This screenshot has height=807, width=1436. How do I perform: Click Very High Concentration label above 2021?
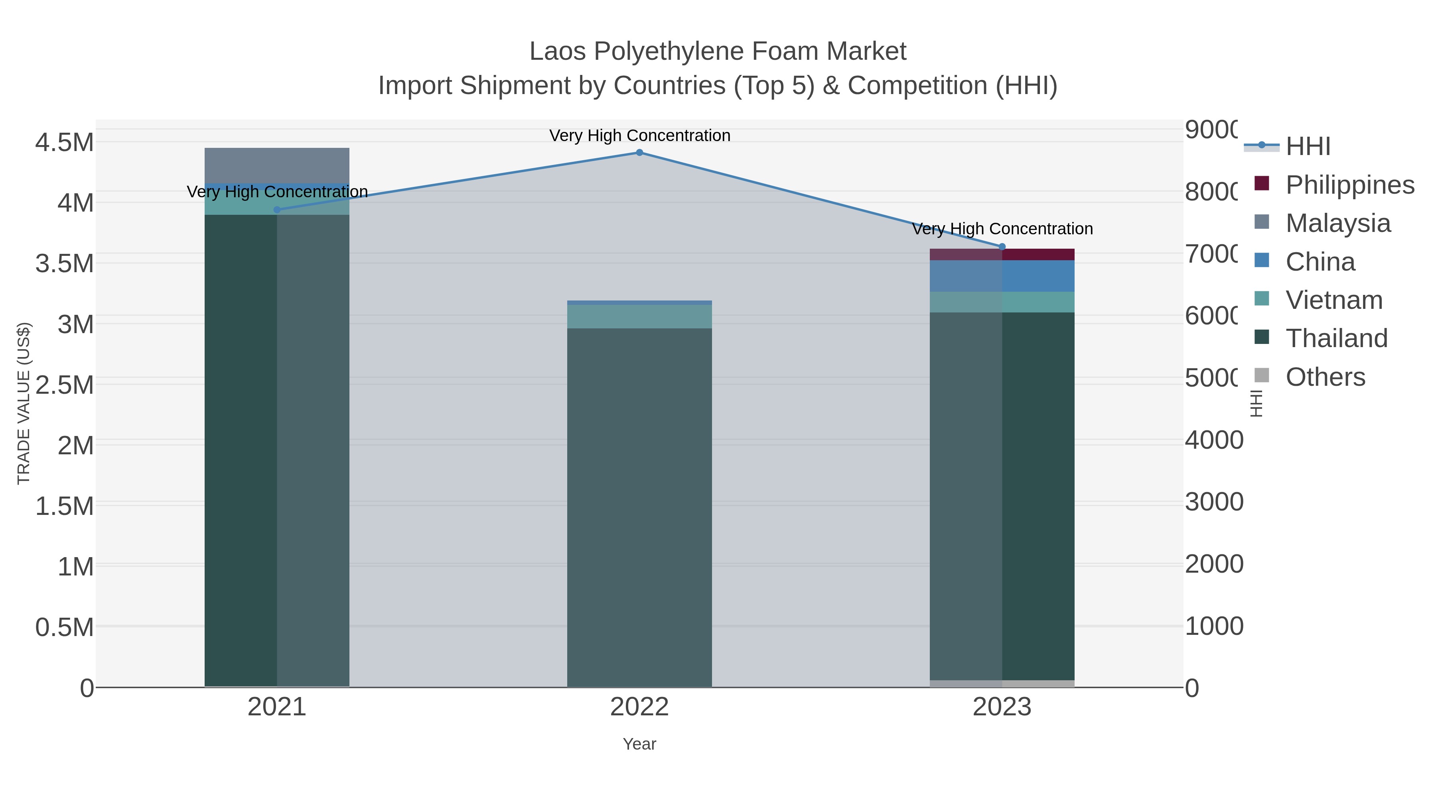277,192
